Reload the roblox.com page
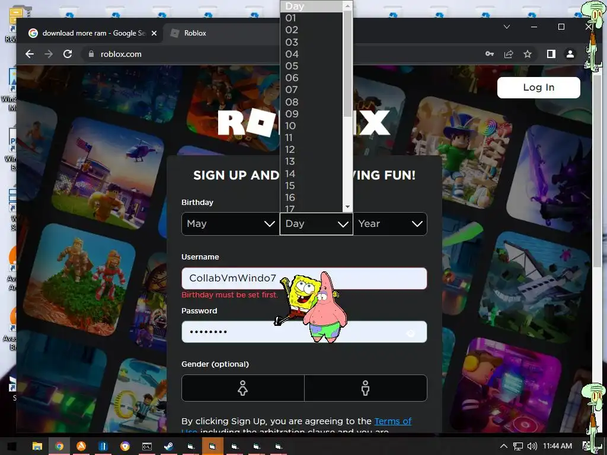Image resolution: width=607 pixels, height=455 pixels. coord(68,54)
